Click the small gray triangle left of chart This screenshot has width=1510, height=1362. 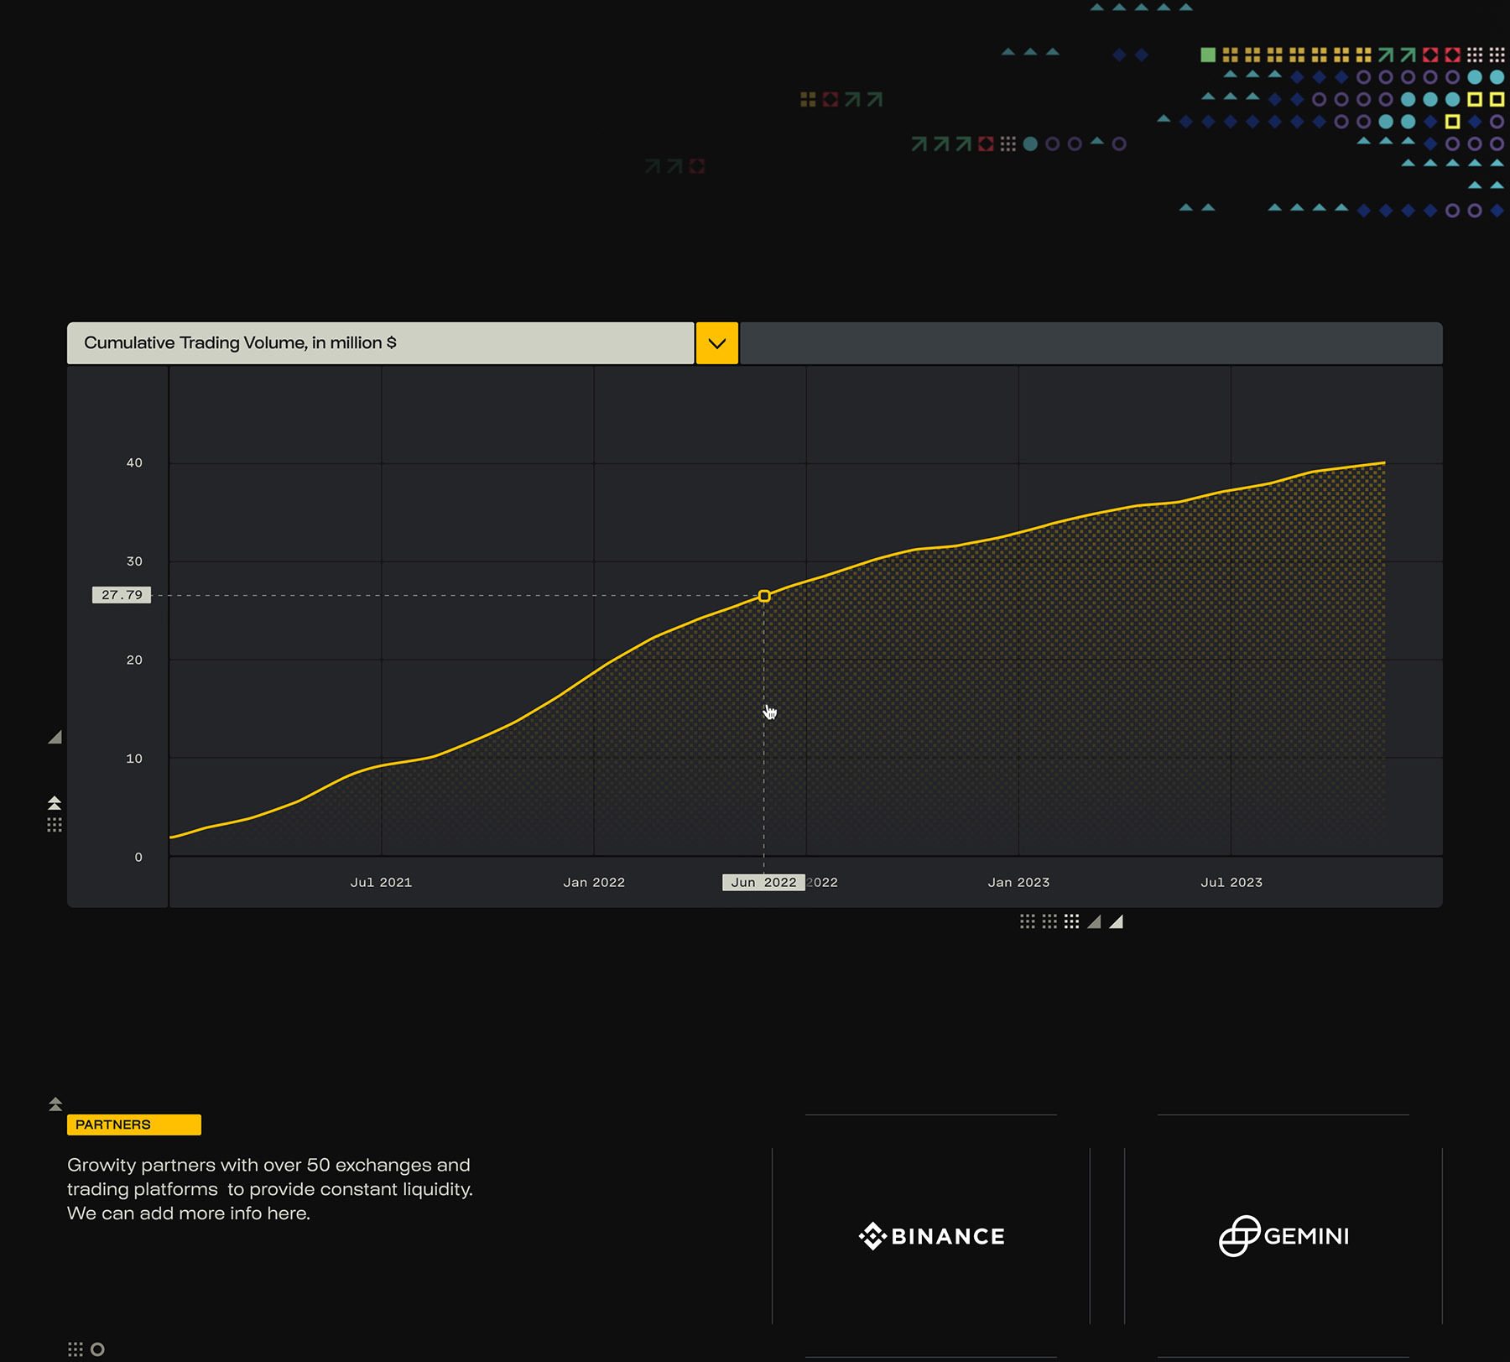(55, 737)
